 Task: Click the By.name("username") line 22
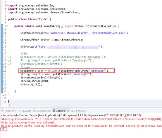pyautogui.click(x=65, y=71)
